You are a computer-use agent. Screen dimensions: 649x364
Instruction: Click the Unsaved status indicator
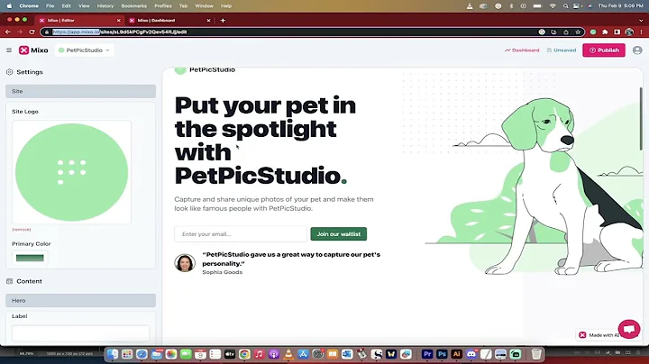click(562, 50)
